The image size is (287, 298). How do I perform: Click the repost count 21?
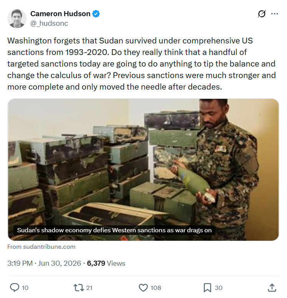[89, 288]
